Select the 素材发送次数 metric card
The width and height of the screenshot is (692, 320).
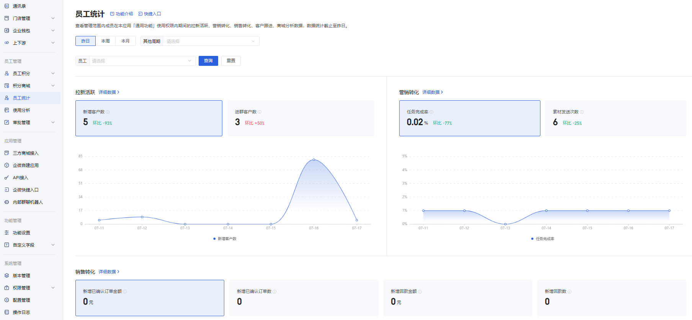point(615,118)
